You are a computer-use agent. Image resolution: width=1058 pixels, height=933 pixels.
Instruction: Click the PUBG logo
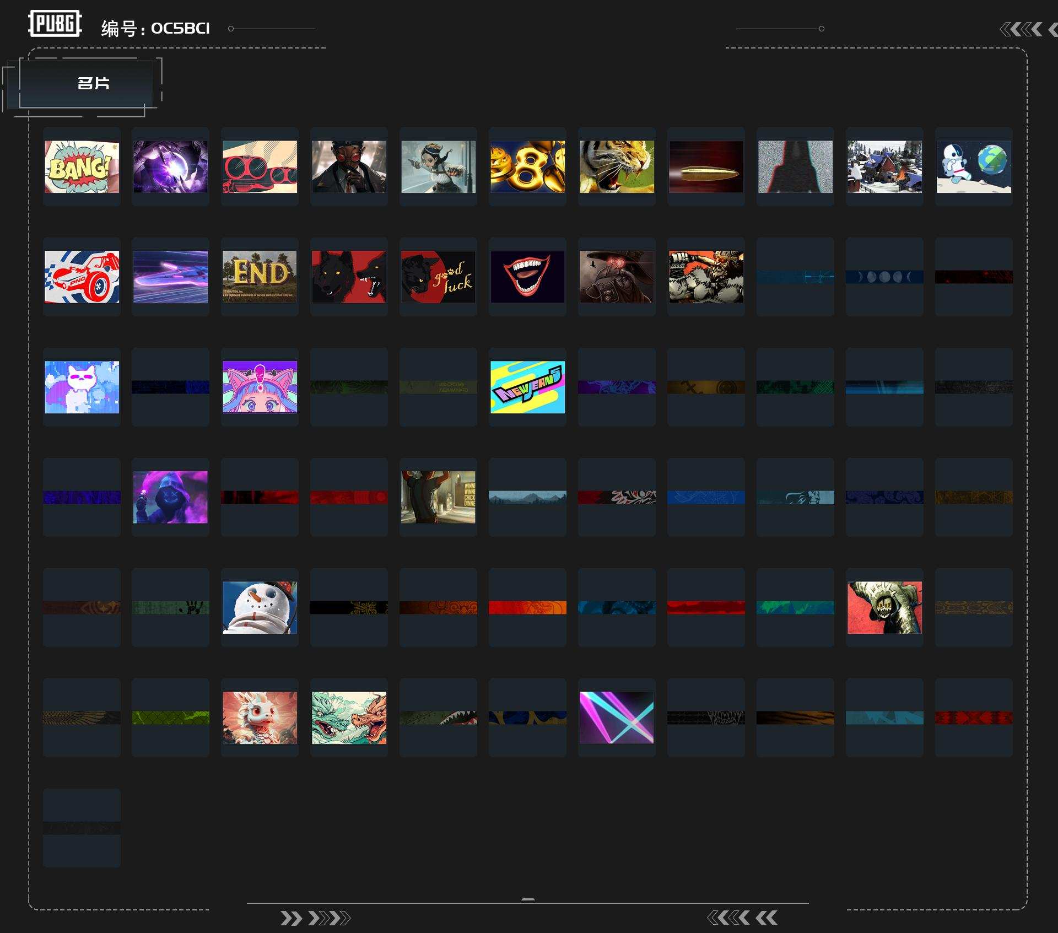[x=55, y=24]
